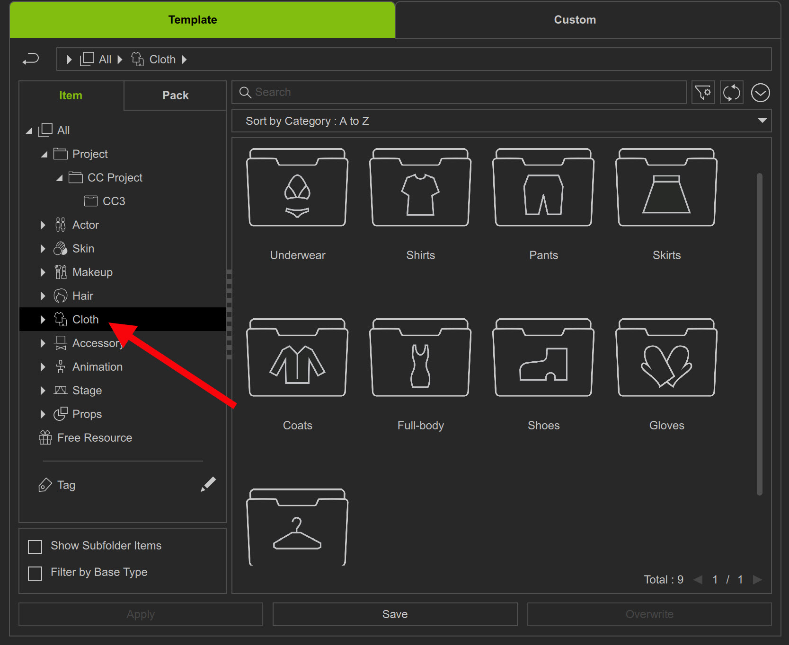Click the Save button
Screen dimensions: 789x645
click(x=395, y=614)
